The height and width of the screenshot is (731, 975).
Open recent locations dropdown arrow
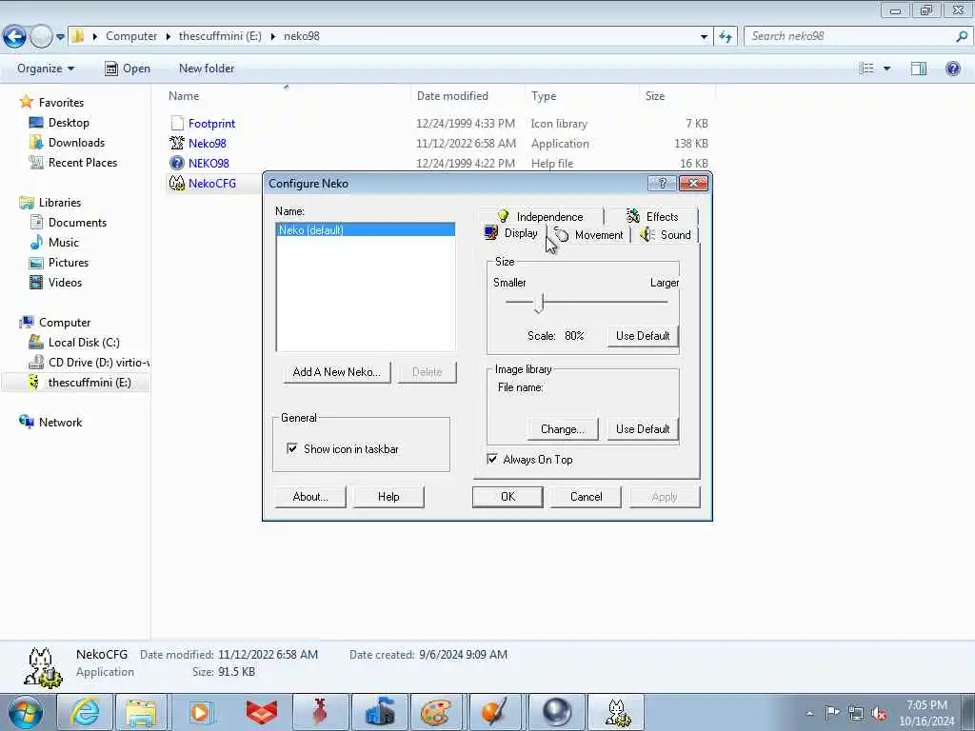coord(60,37)
